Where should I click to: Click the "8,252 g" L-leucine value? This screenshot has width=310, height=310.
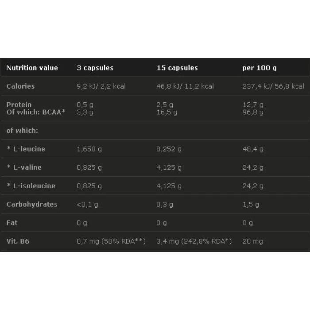click(169, 149)
